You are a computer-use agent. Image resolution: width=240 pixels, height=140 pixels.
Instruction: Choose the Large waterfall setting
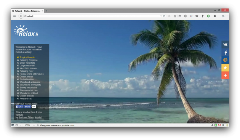pos(27,66)
